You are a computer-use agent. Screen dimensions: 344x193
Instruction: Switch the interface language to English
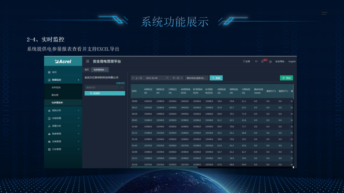[x=291, y=62]
